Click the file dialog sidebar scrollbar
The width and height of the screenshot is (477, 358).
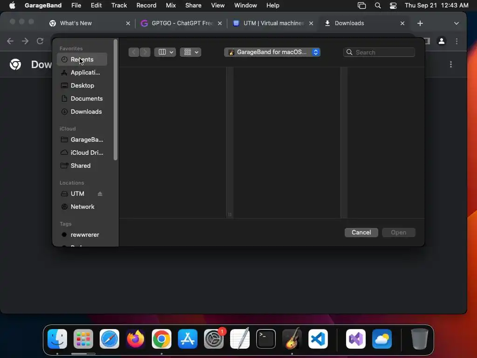[116, 100]
